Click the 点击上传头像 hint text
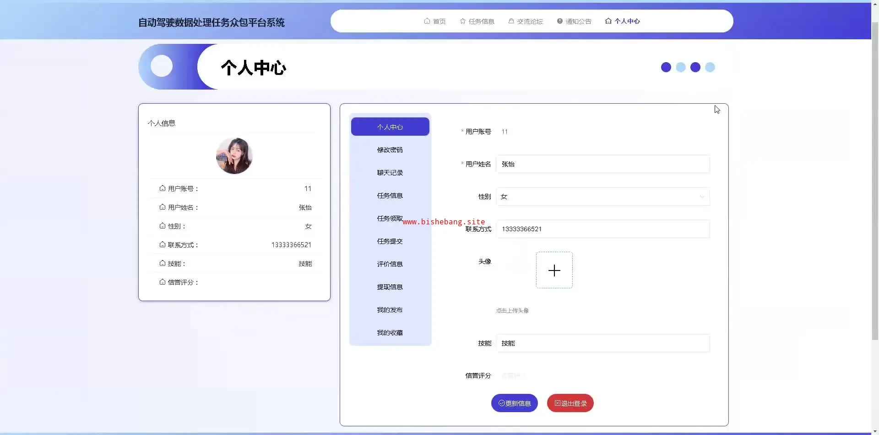Image resolution: width=879 pixels, height=435 pixels. pos(512,311)
